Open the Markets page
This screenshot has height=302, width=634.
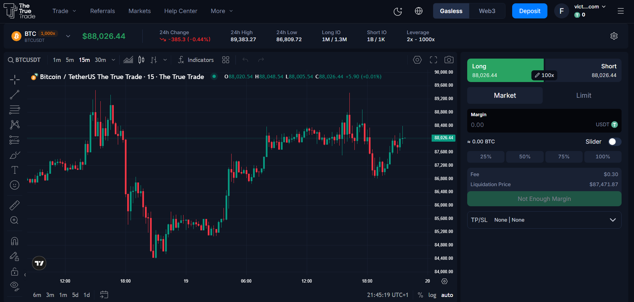pyautogui.click(x=140, y=11)
